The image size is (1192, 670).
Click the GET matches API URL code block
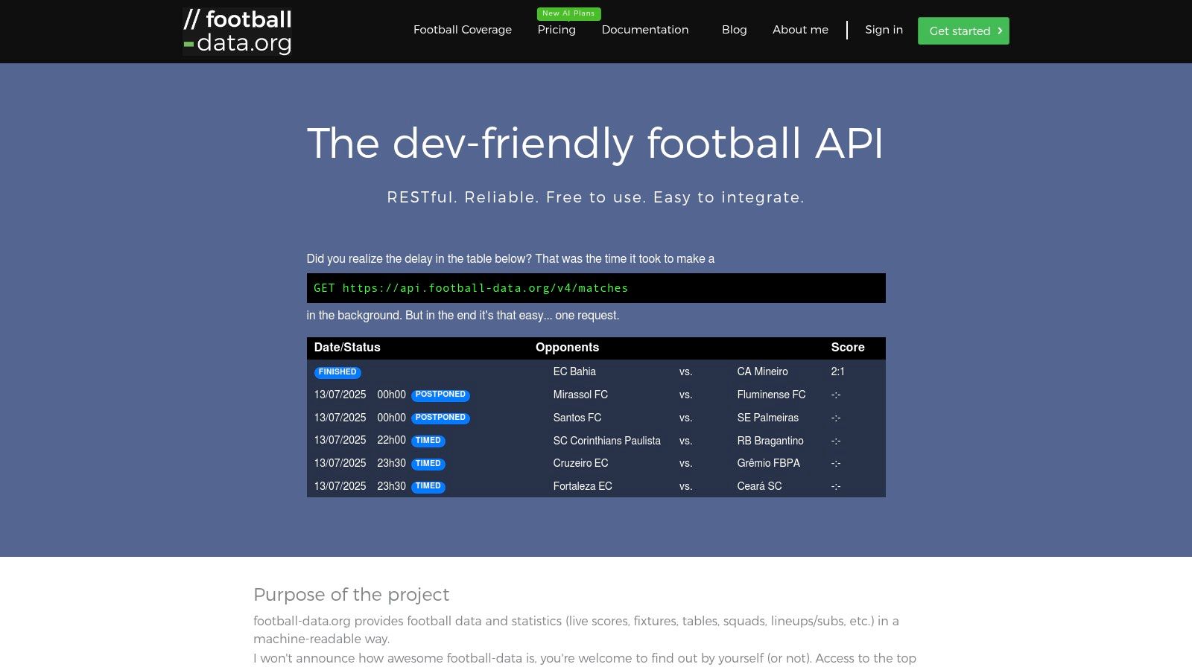[596, 288]
